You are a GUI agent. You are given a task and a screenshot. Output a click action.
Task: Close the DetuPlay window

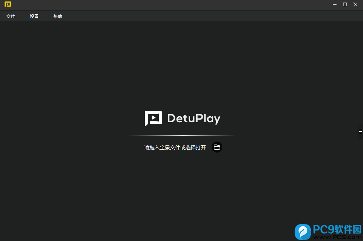pyautogui.click(x=355, y=5)
